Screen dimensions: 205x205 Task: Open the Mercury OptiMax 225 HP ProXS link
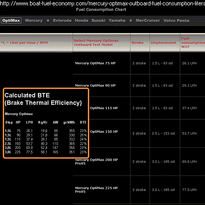point(96,190)
